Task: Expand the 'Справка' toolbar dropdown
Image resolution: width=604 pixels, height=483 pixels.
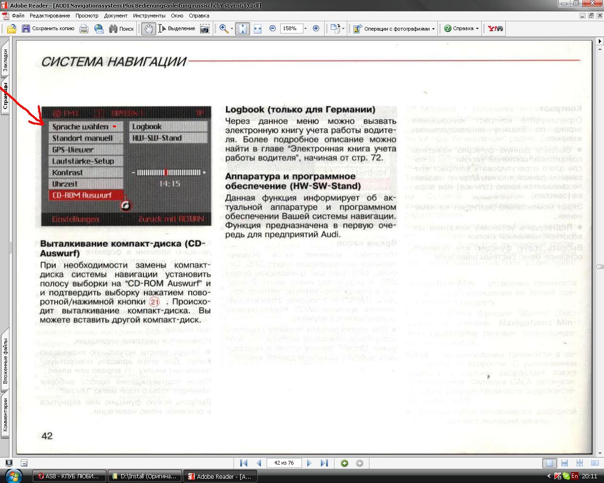Action: pyautogui.click(x=477, y=29)
